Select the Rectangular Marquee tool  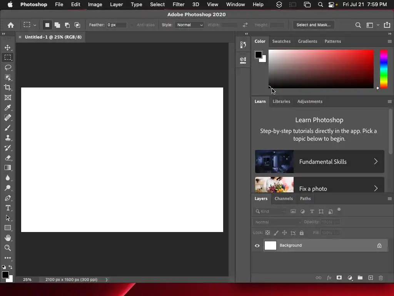coord(8,57)
